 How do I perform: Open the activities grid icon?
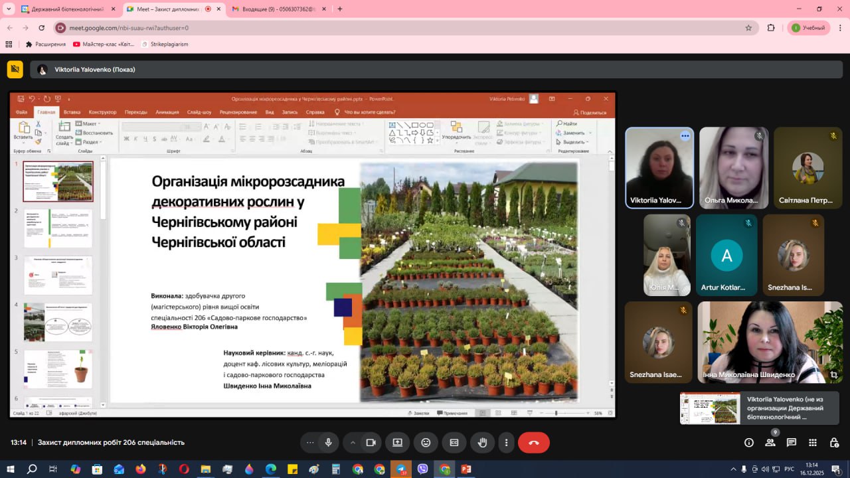coord(812,443)
